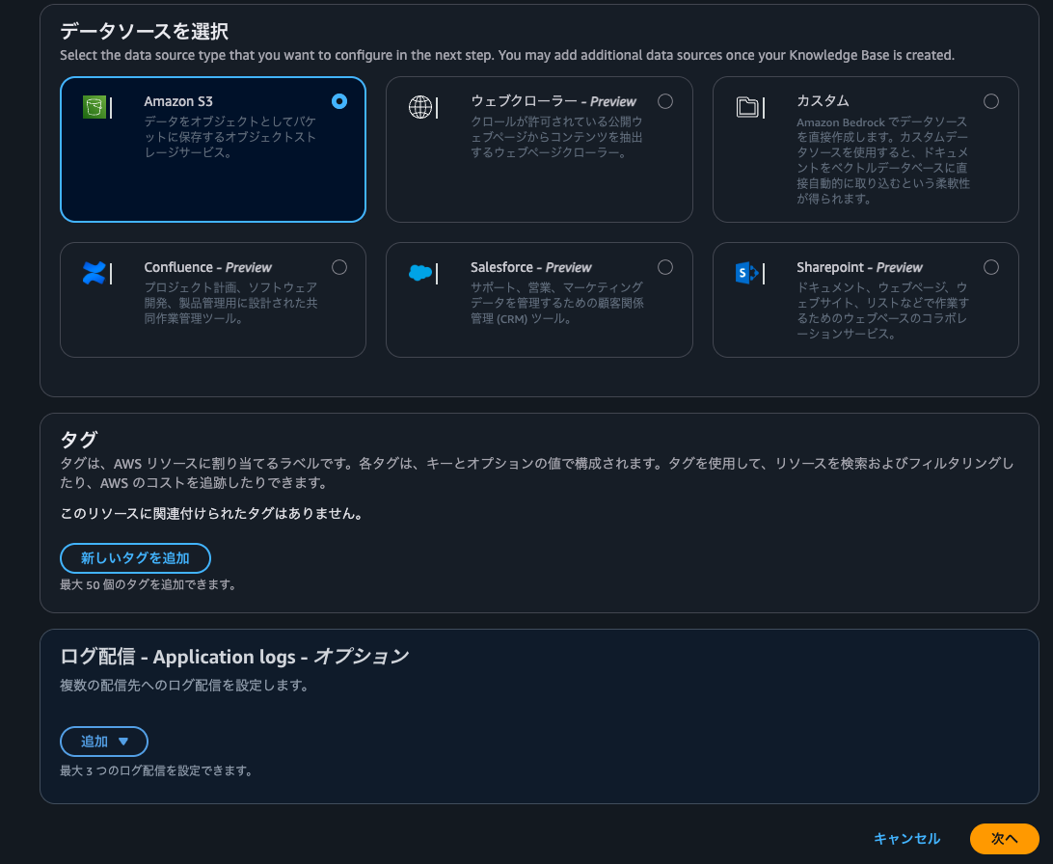
Task: Click the Salesforce Preview card
Action: coord(538,300)
